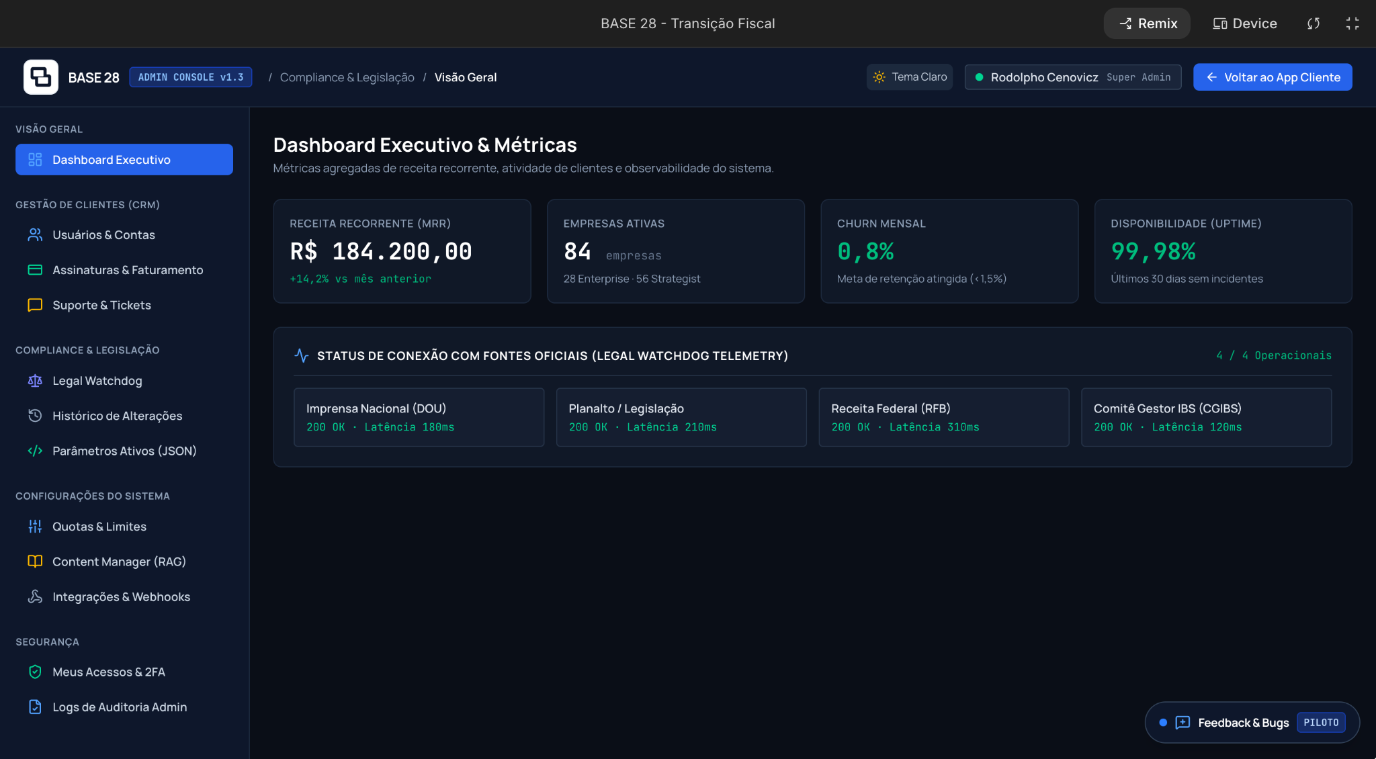Click the Suporte & Tickets chat icon
Screen dimensions: 1376x759
(x=35, y=305)
